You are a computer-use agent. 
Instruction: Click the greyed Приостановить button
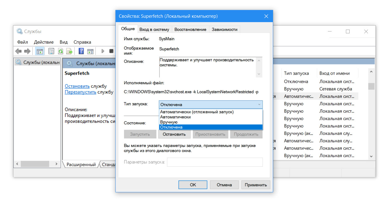pos(210,134)
